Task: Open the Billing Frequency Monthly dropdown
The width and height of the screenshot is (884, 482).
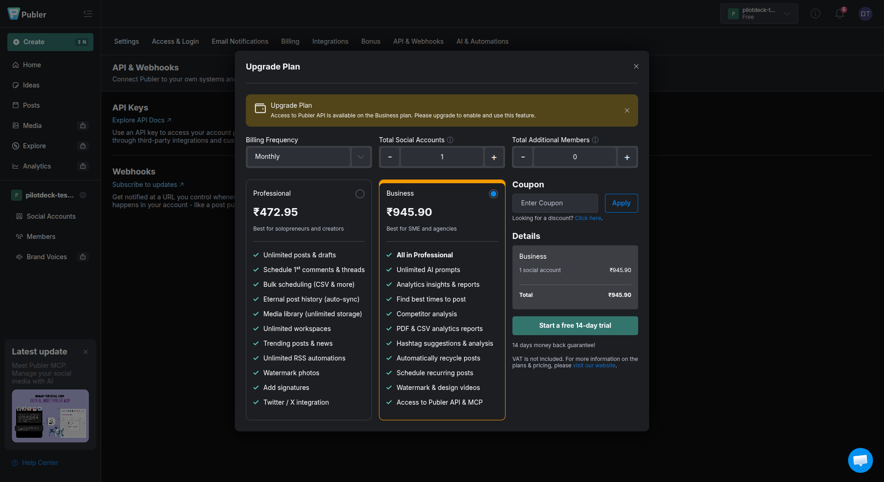Action: point(308,157)
